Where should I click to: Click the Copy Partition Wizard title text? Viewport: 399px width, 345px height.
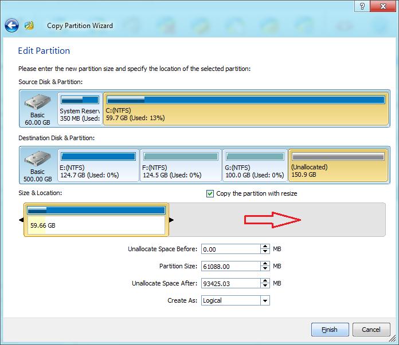tap(80, 26)
